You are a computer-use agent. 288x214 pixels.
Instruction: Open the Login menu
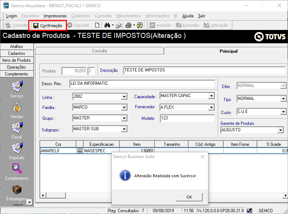click(x=11, y=16)
